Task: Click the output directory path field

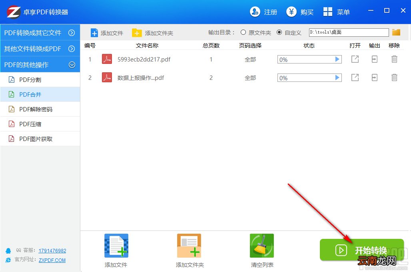Action: [349, 32]
